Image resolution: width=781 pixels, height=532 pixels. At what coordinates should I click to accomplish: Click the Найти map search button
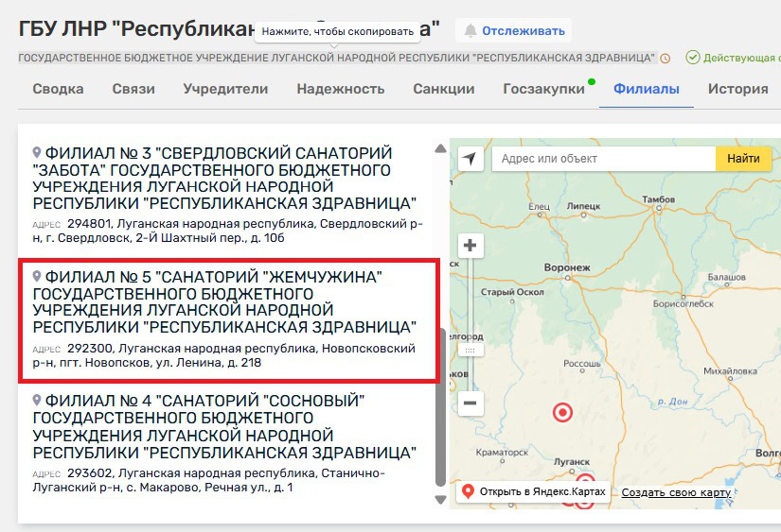(x=743, y=159)
